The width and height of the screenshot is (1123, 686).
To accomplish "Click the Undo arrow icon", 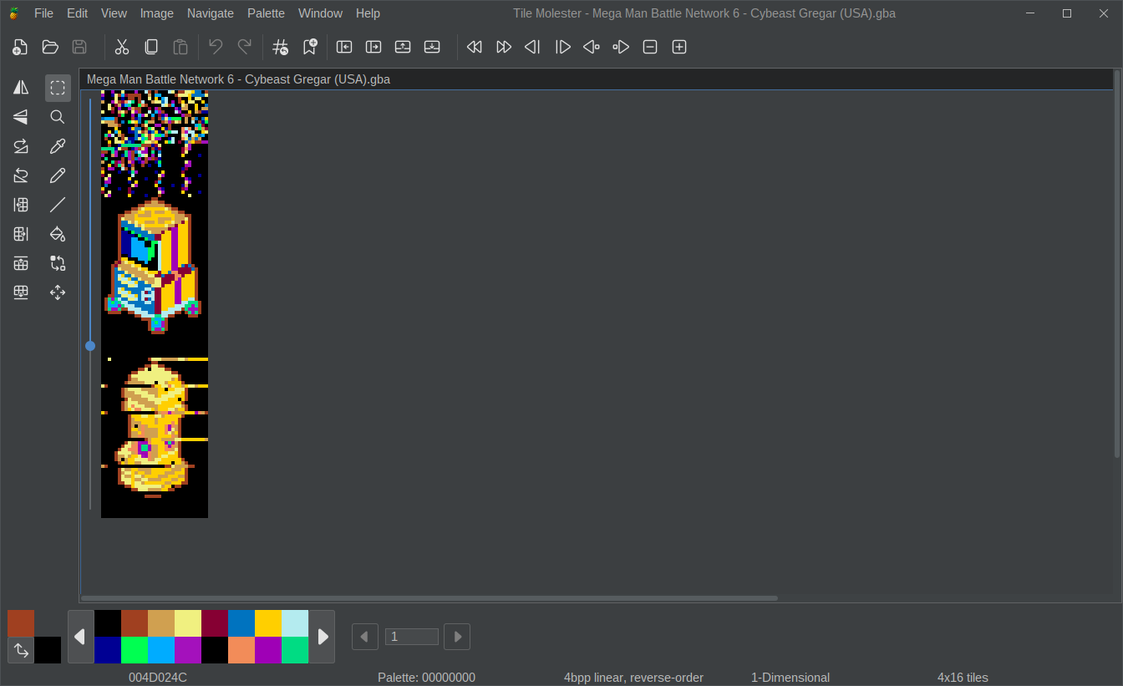I will (x=216, y=48).
